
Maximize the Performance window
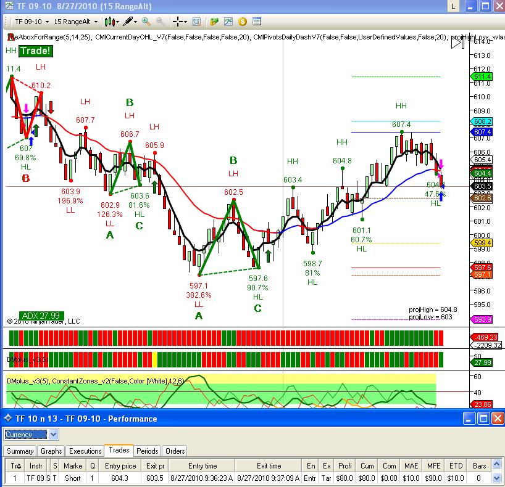click(484, 419)
